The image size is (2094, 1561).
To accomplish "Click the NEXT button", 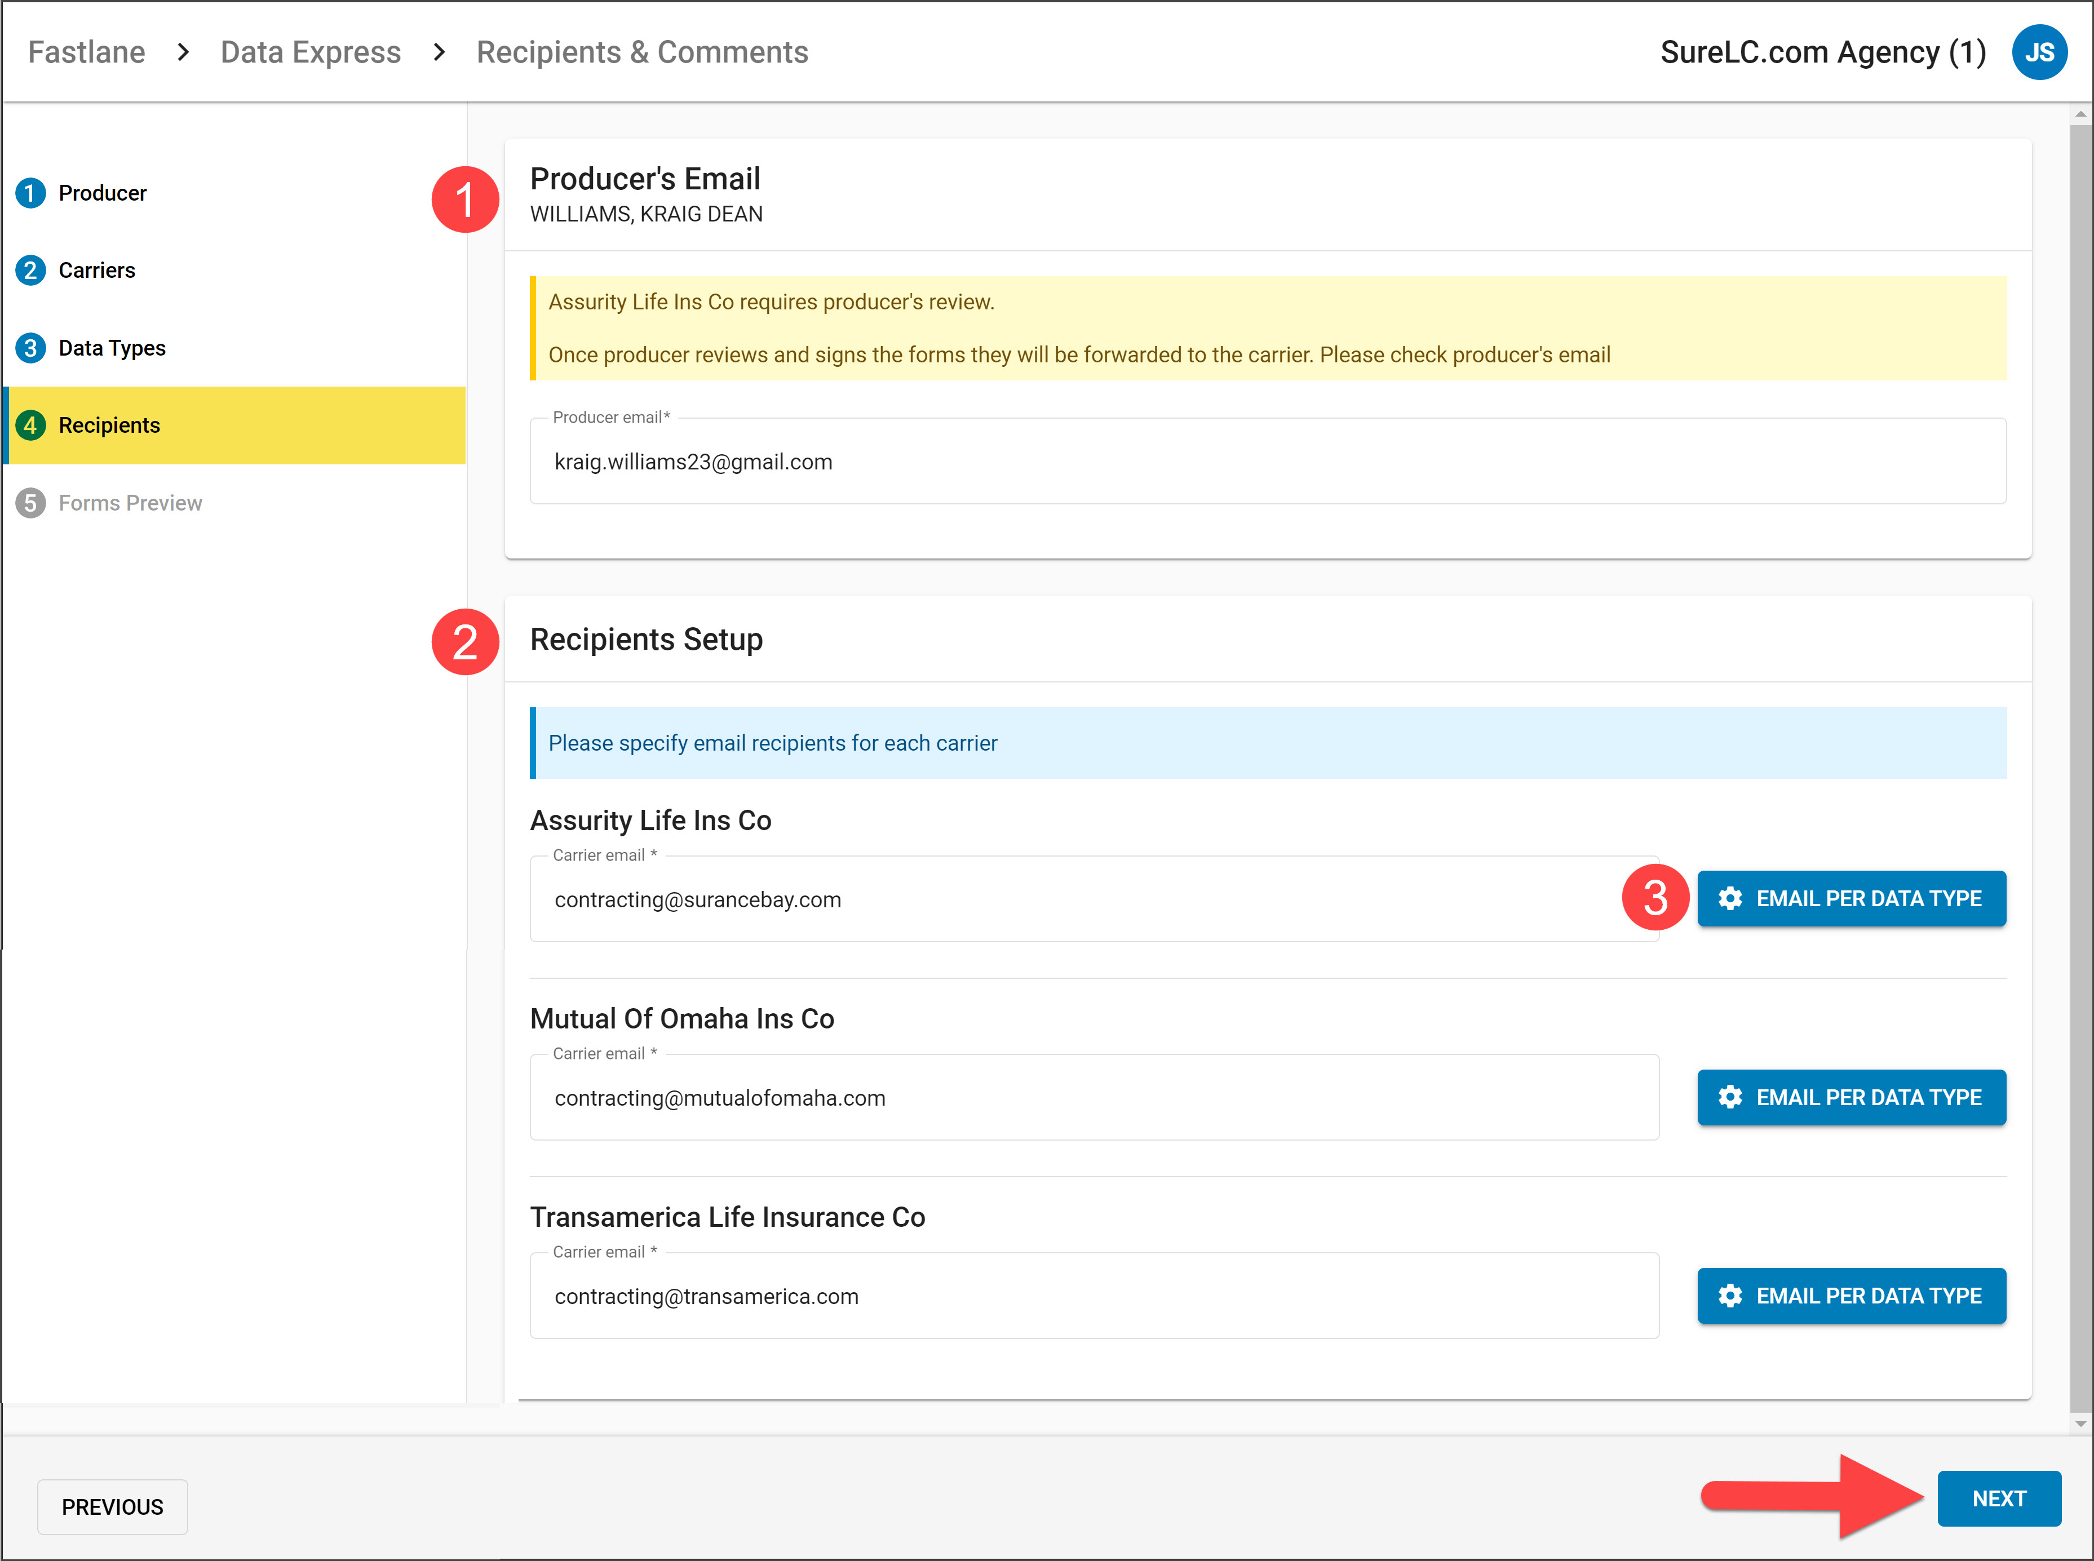I will (1999, 1498).
